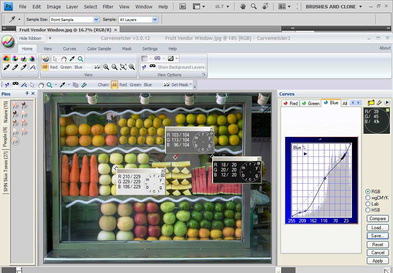Click the Hide Ribbon button
Image resolution: width=393 pixels, height=273 pixels.
coord(30,38)
